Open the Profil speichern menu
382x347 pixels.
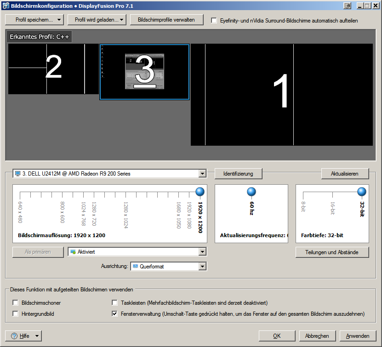click(x=34, y=20)
